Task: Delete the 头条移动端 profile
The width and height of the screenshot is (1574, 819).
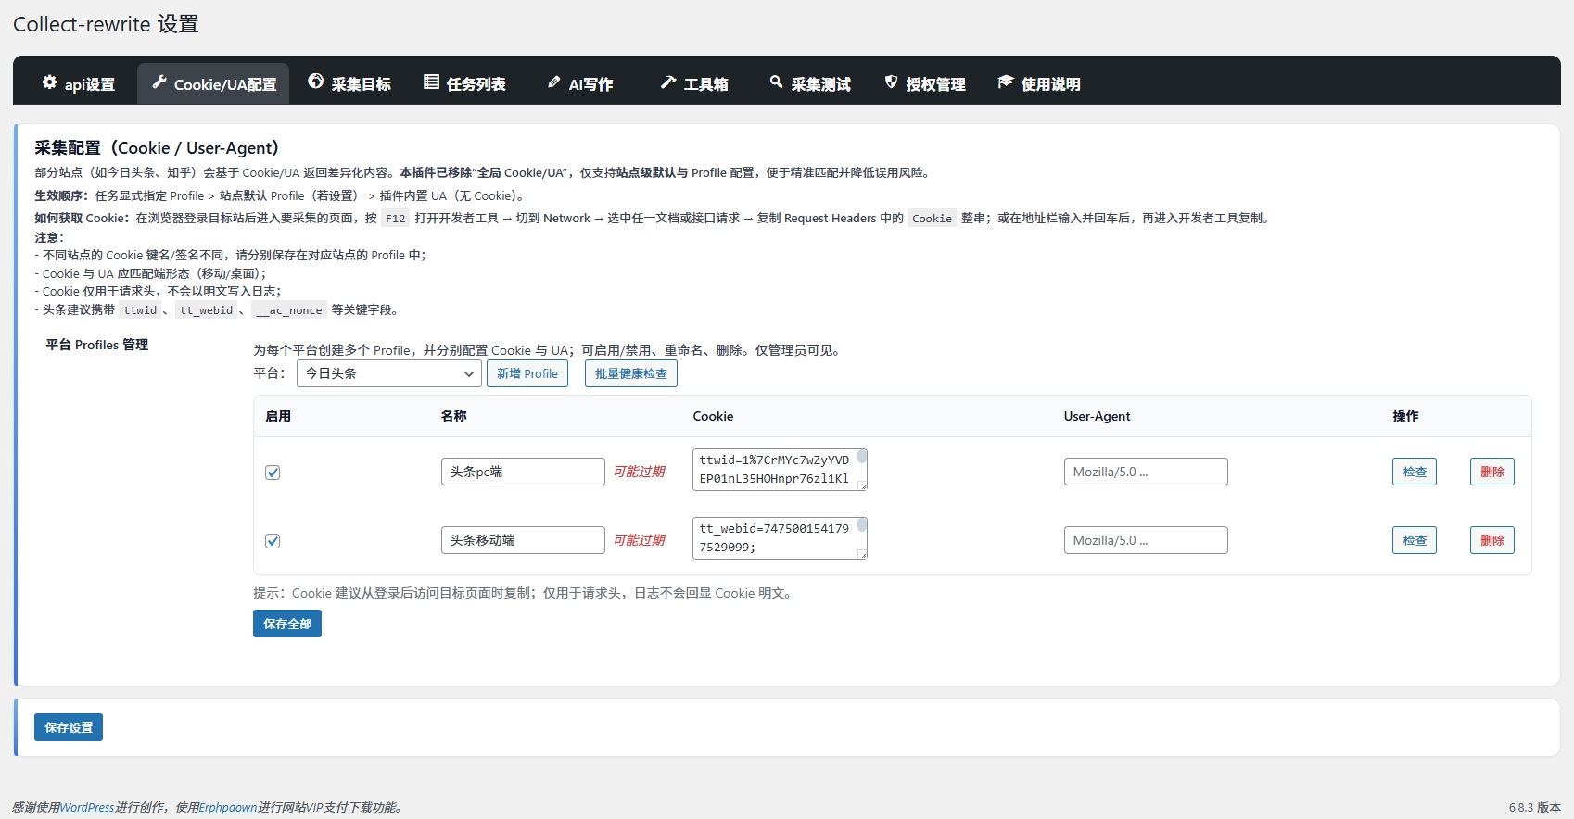Action: coord(1491,540)
